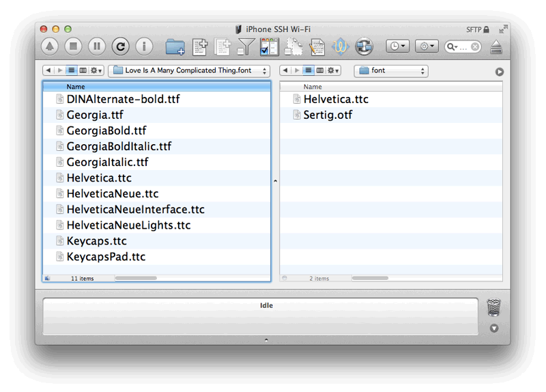
Task: Click the trash can icon
Action: pyautogui.click(x=494, y=308)
